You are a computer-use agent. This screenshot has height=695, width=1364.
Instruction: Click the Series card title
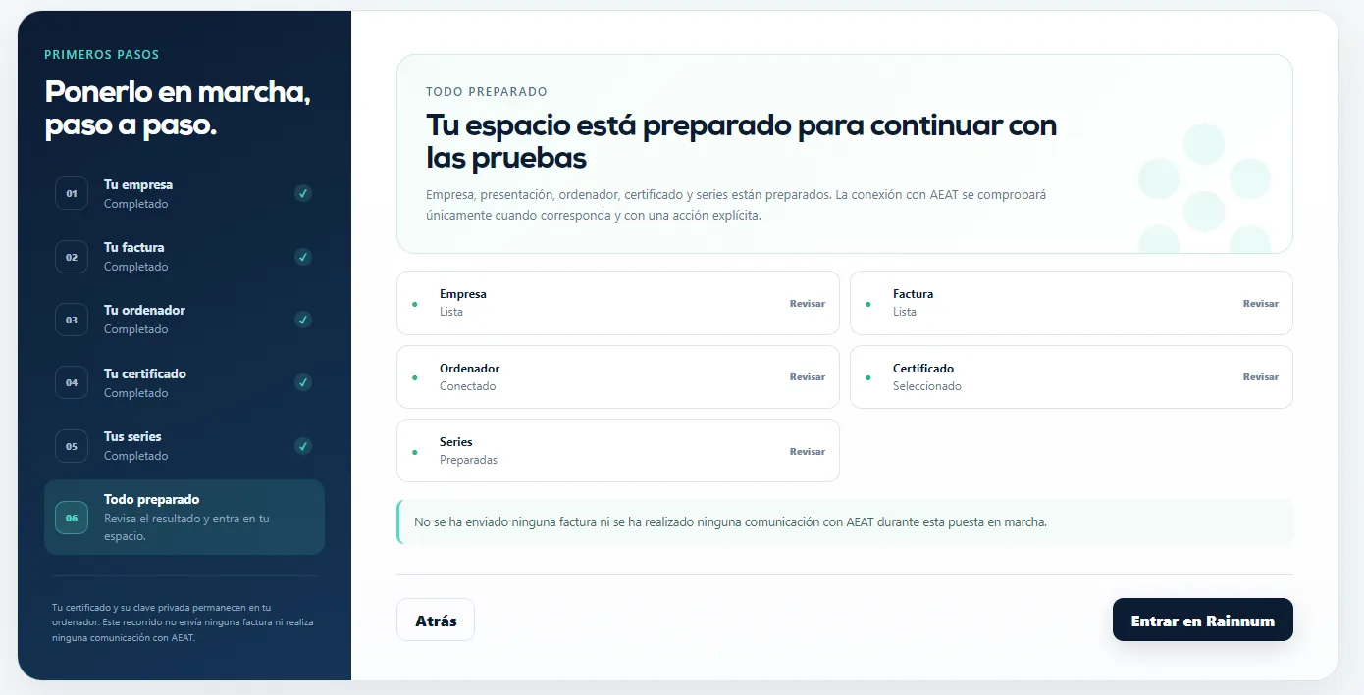pyautogui.click(x=456, y=442)
